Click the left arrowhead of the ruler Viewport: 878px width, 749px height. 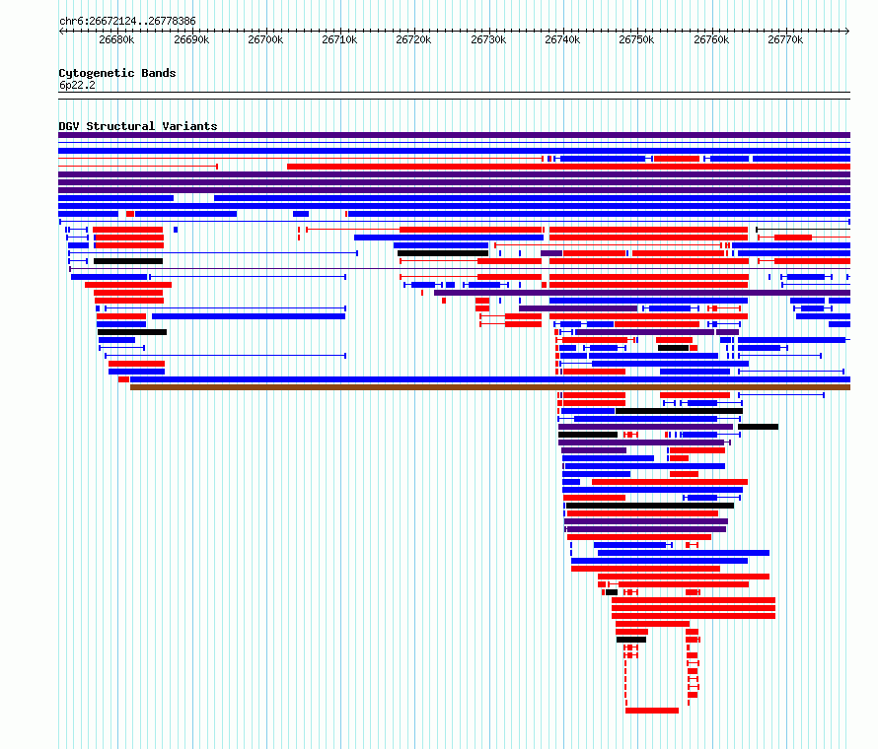click(61, 31)
